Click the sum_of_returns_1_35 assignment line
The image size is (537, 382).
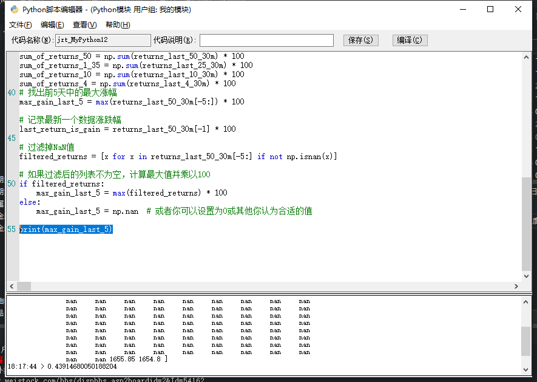pyautogui.click(x=136, y=65)
